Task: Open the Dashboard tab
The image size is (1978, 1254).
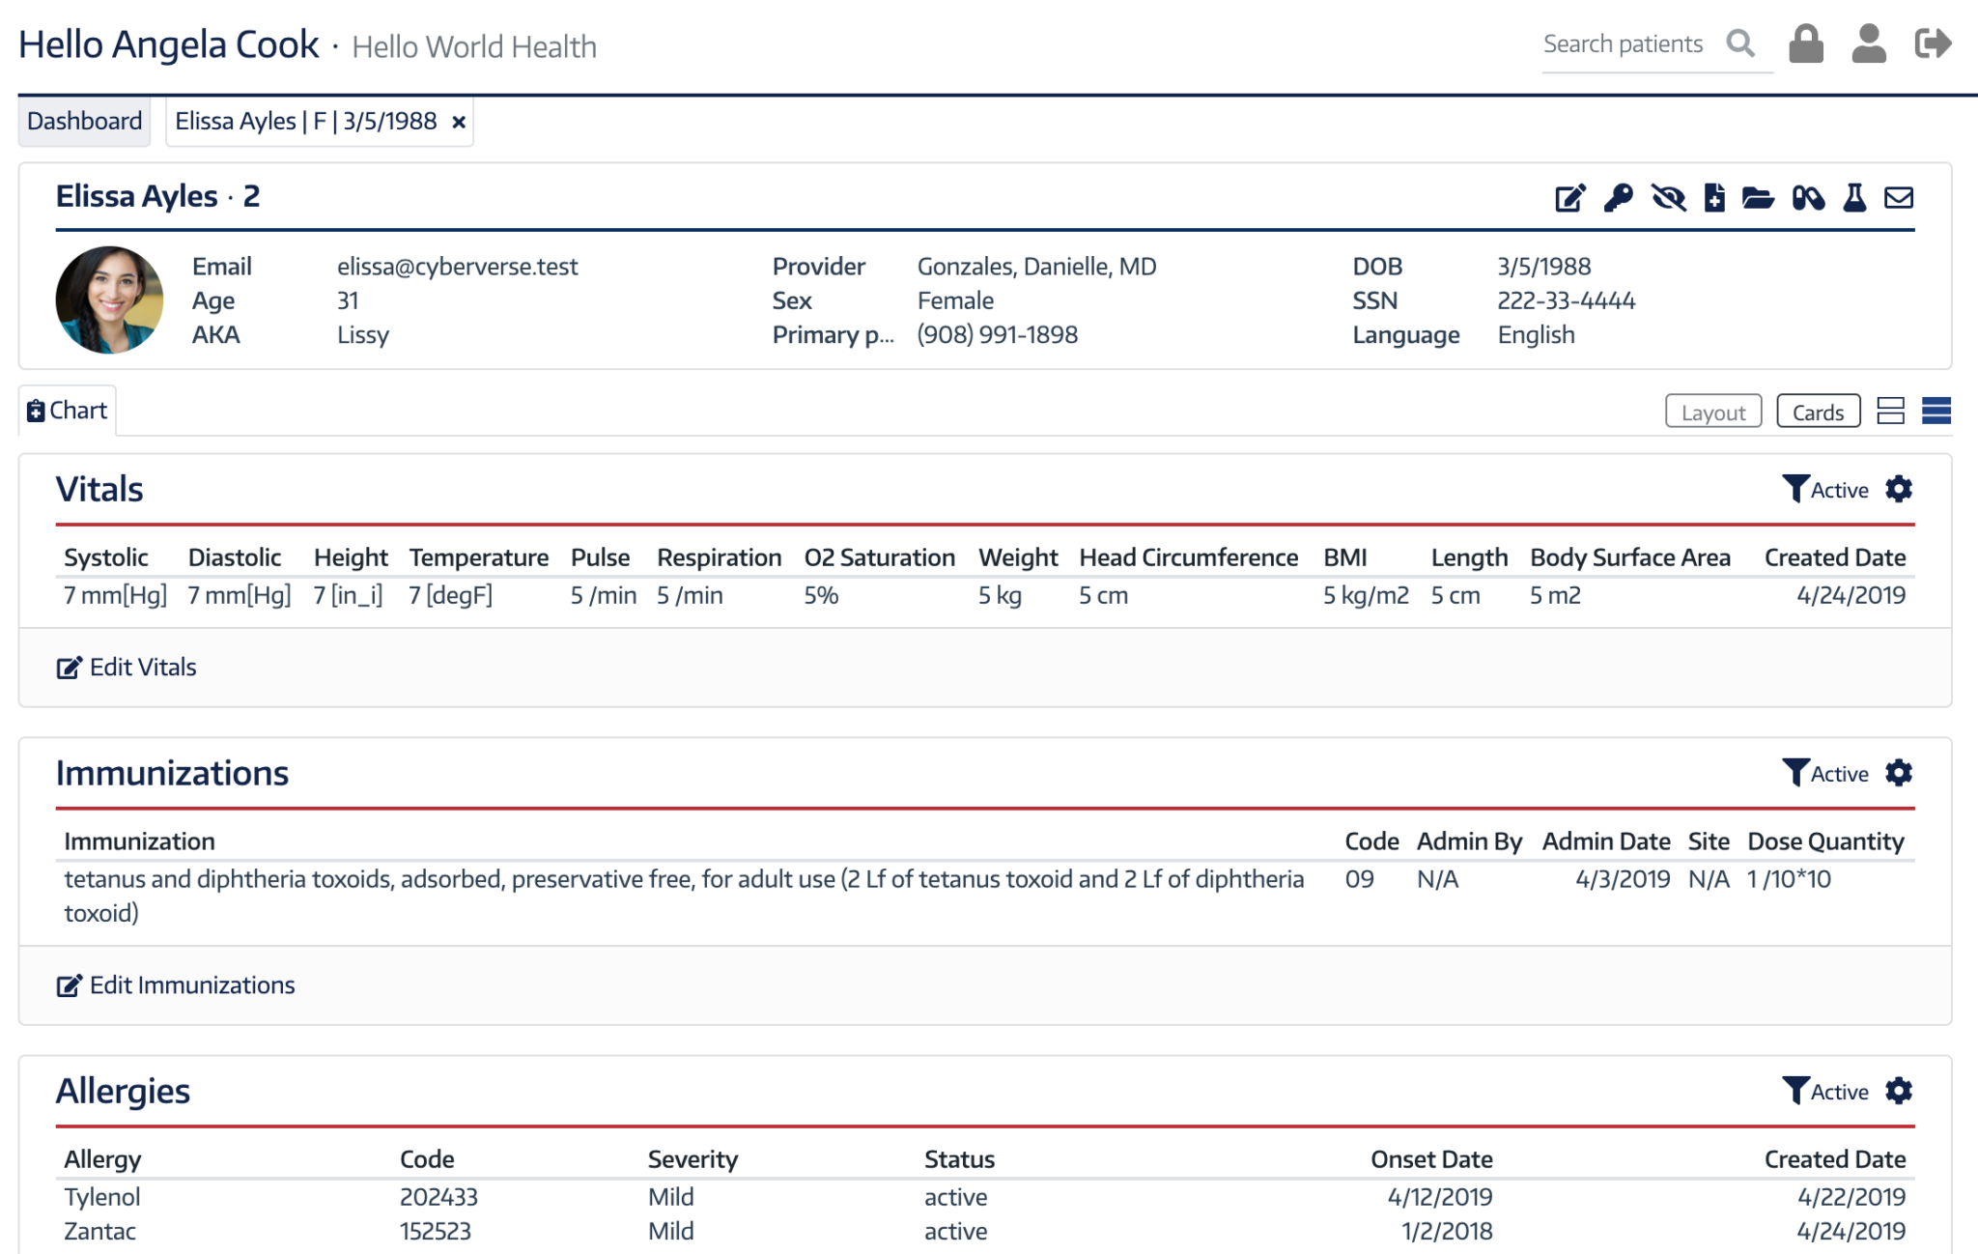Action: (84, 122)
